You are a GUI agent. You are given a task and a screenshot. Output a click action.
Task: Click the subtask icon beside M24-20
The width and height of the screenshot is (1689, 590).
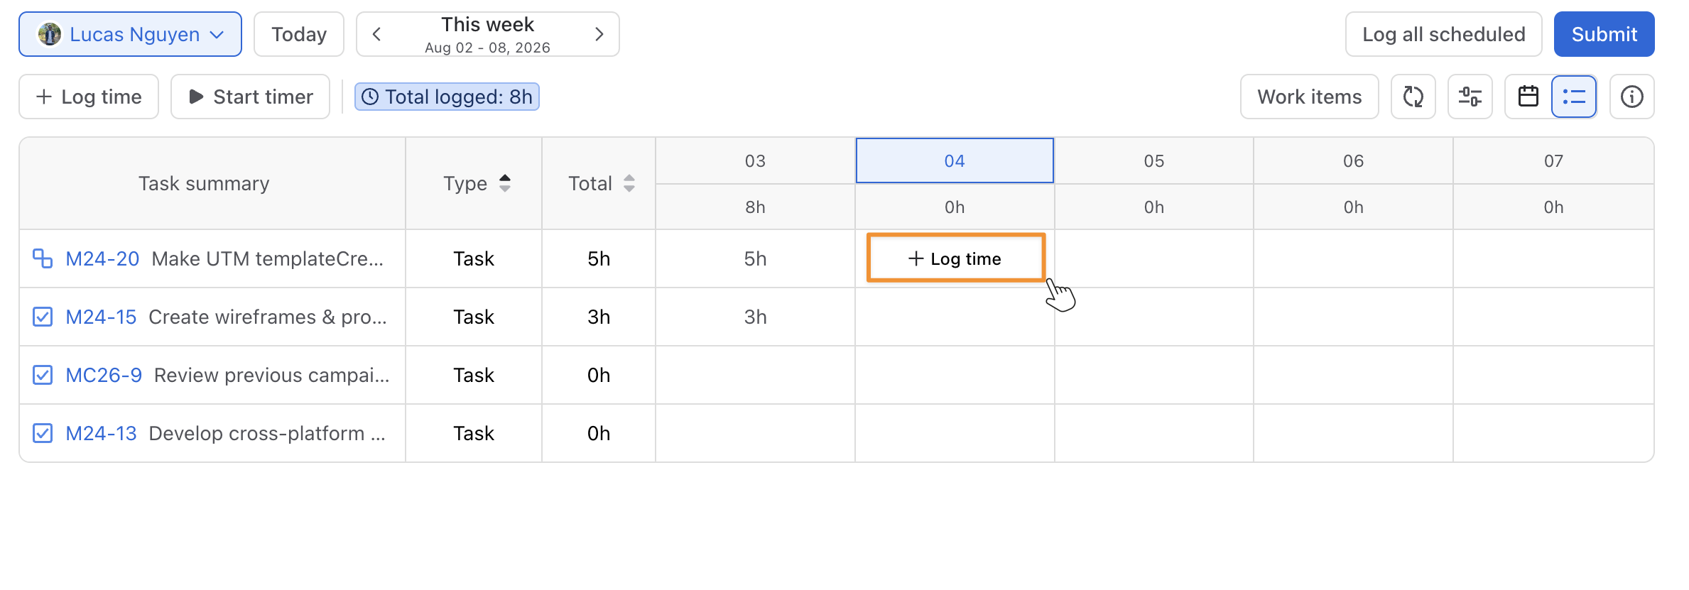(43, 258)
